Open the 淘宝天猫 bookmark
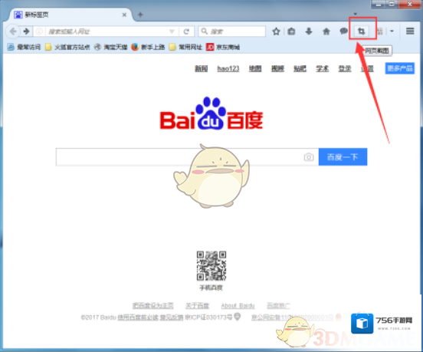 point(110,48)
